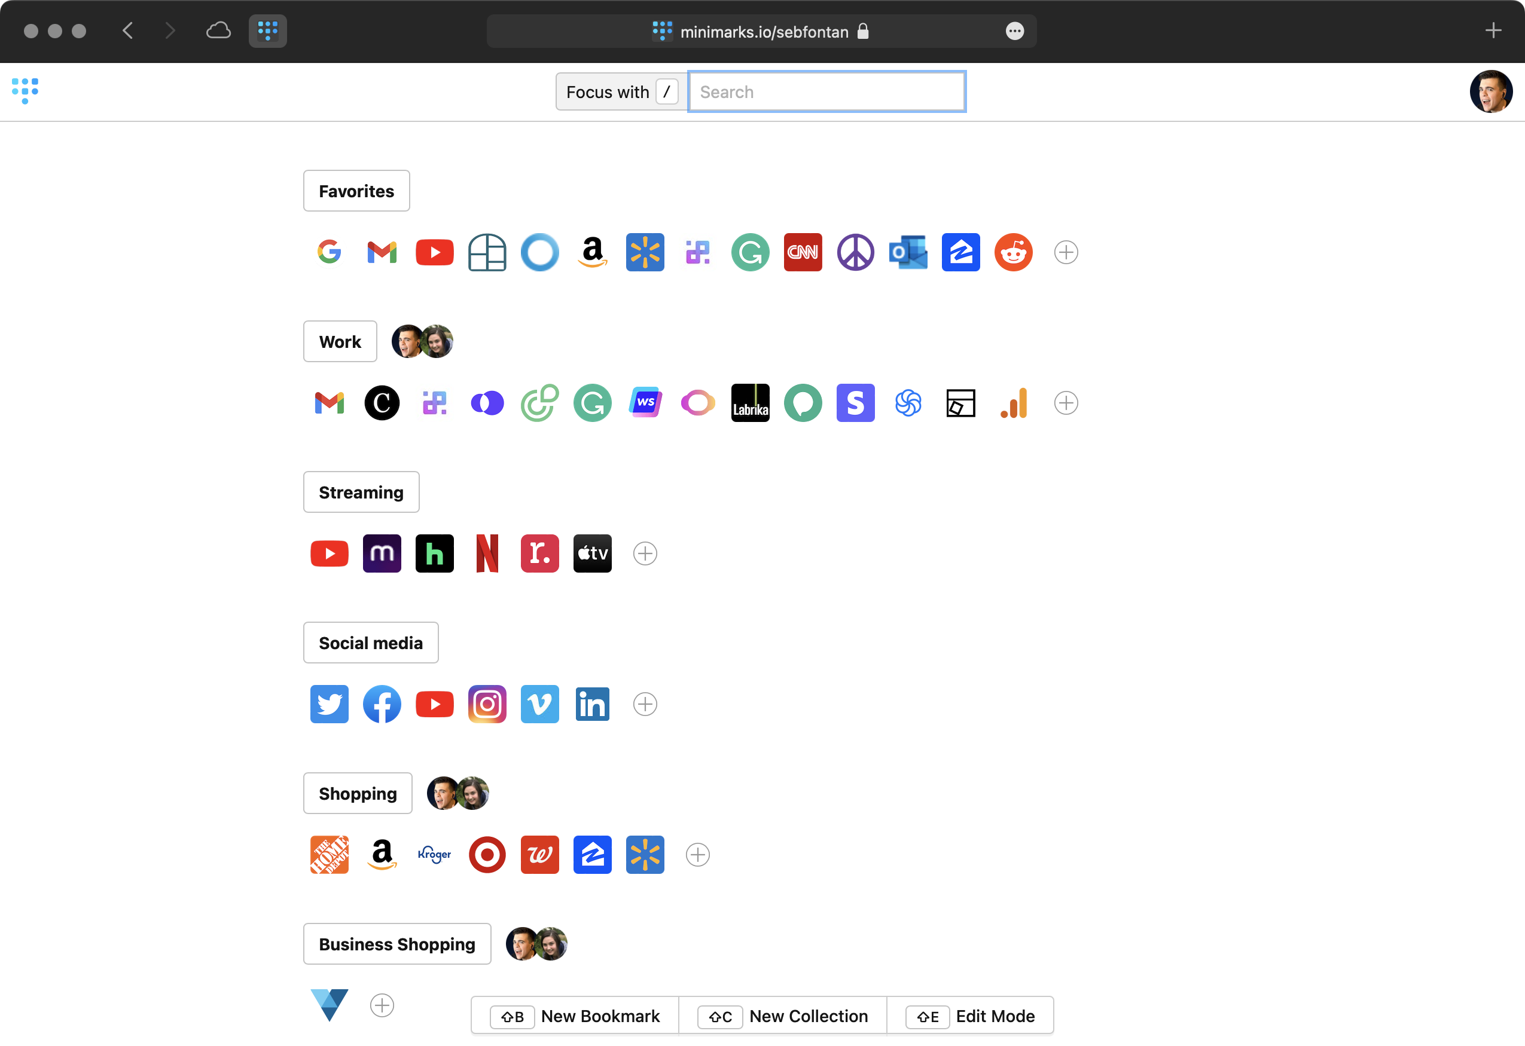Screen dimensions: 1525x1046
Task: Open Google bookmark in Favorites
Action: [330, 252]
